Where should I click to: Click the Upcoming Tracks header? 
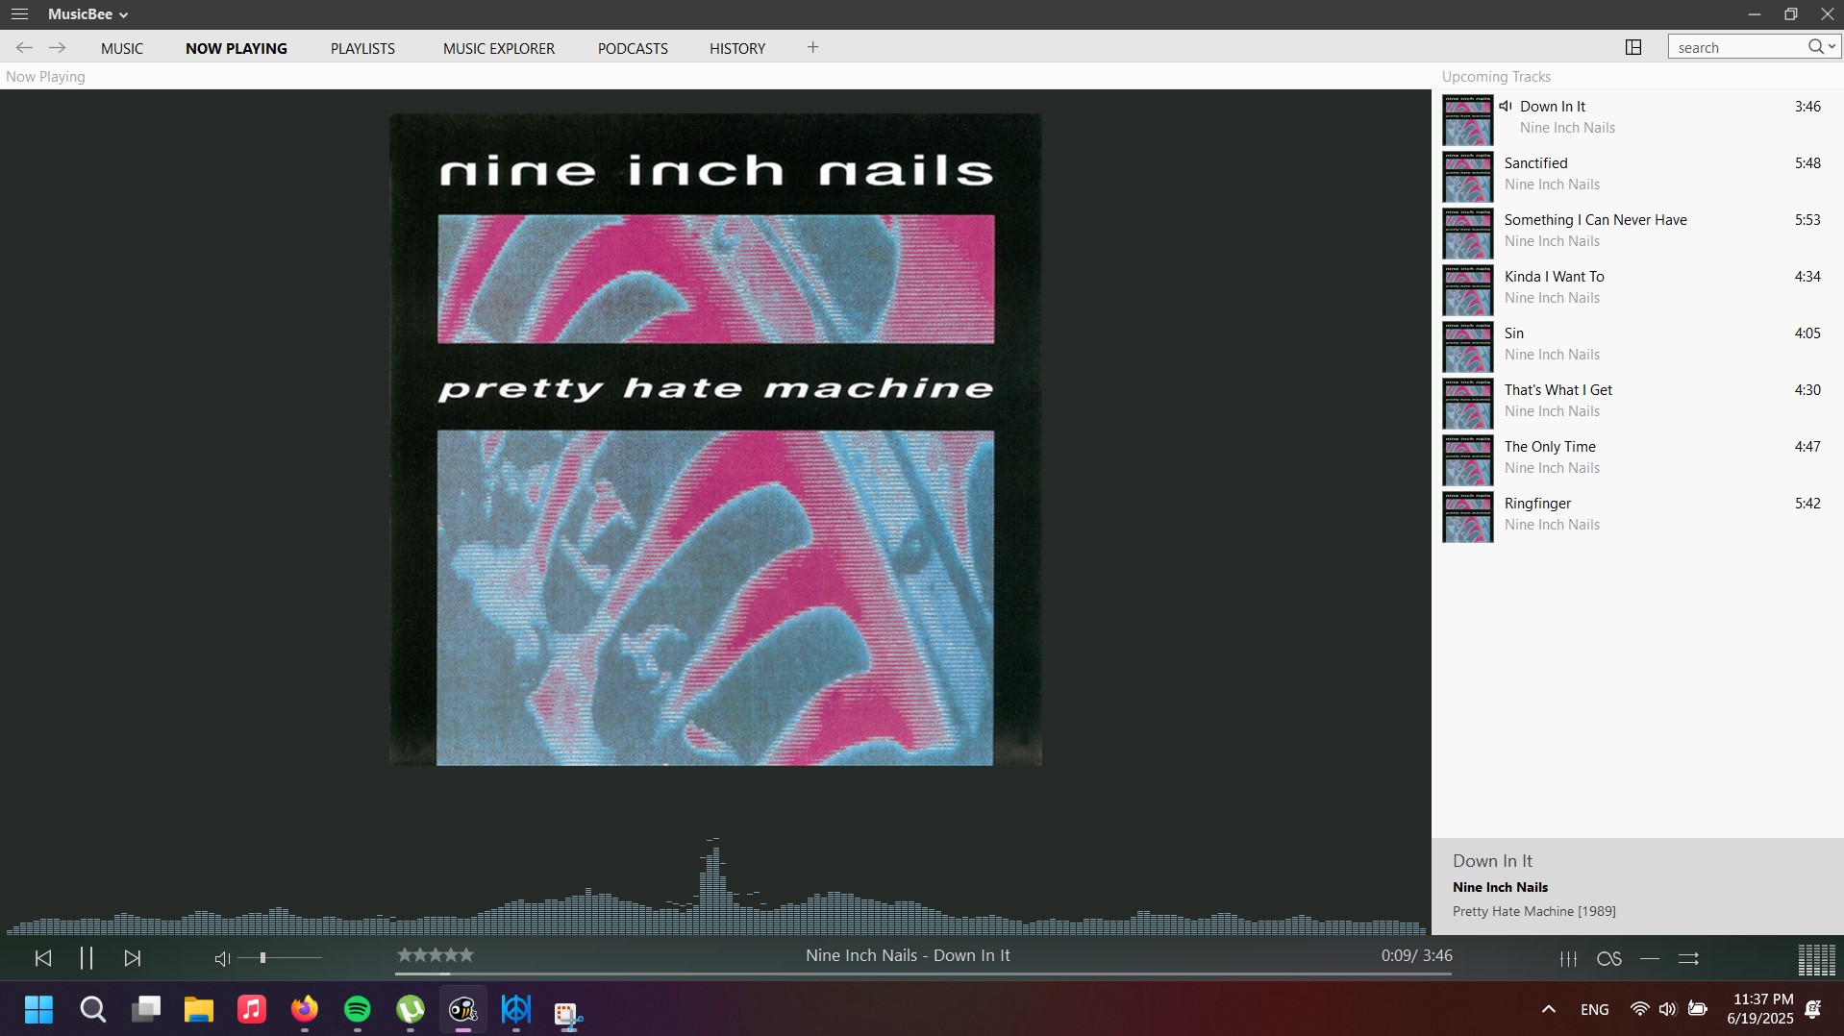(1496, 76)
